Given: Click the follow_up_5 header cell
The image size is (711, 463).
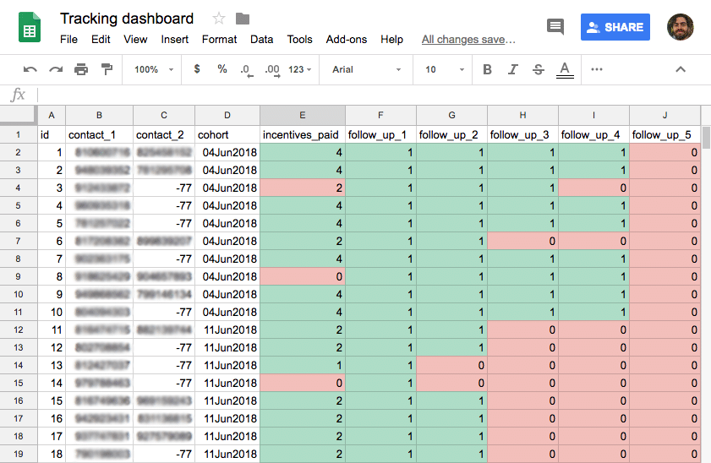Looking at the screenshot, I should coord(665,135).
